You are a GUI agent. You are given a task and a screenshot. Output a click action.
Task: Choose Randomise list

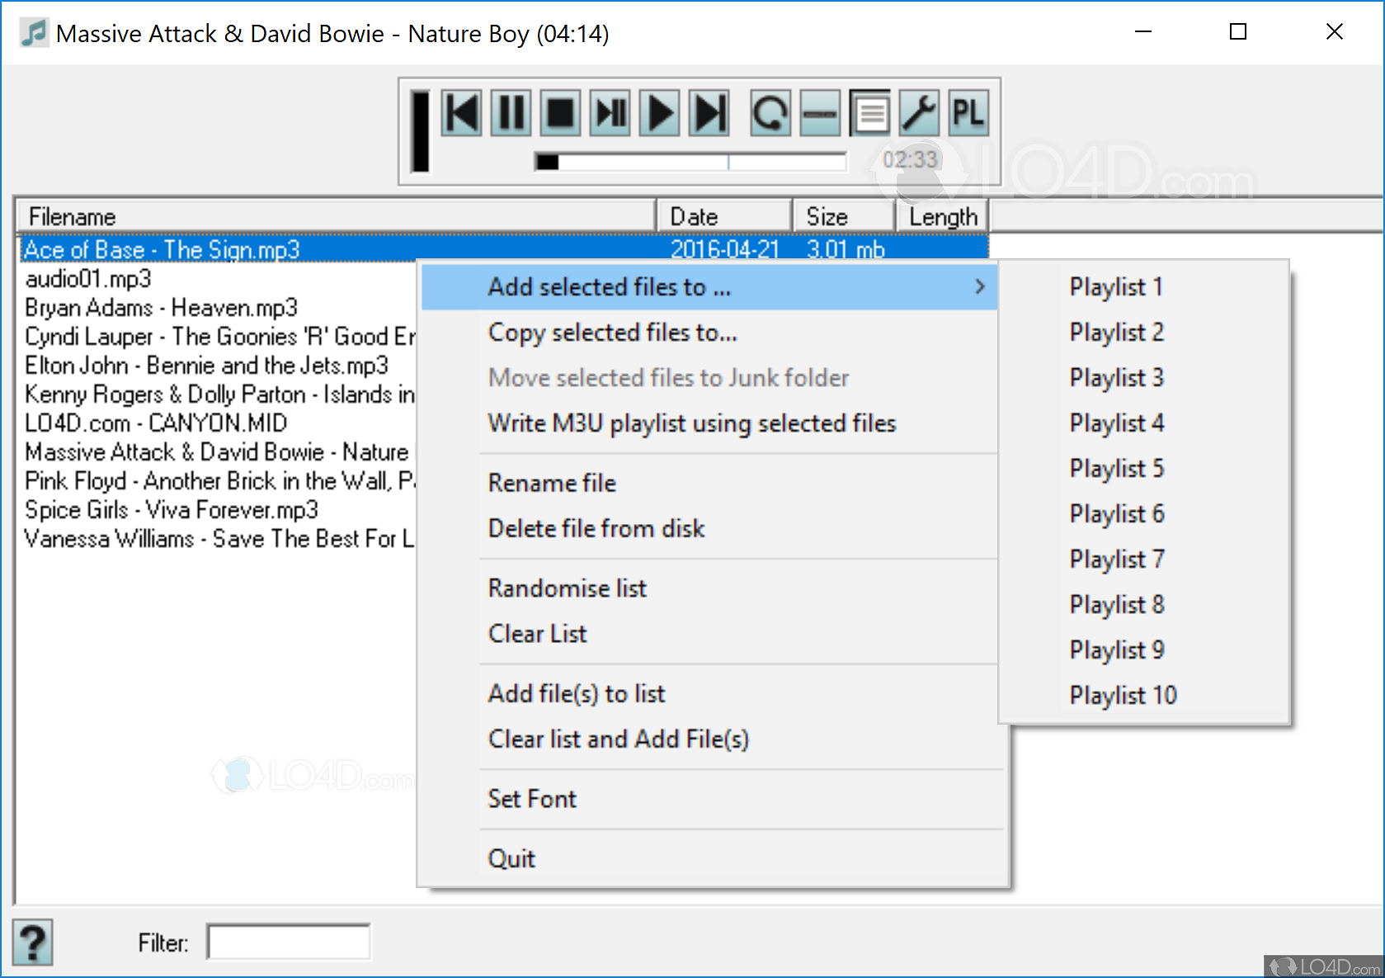[709, 588]
